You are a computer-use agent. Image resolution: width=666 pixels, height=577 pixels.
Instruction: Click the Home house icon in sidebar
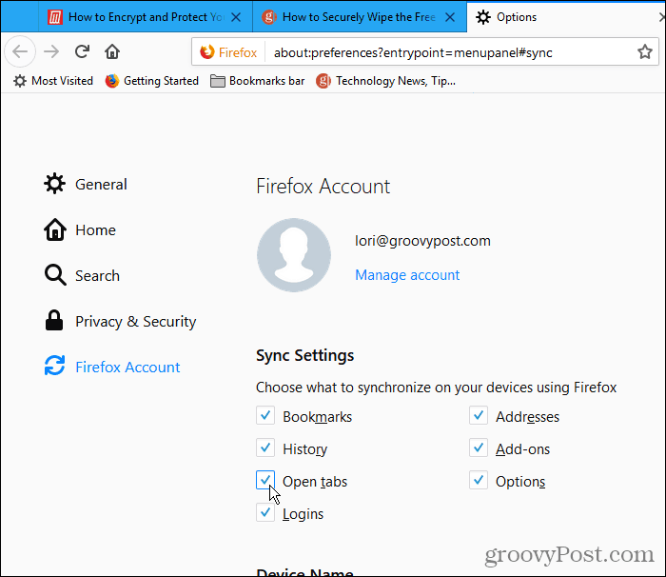click(x=55, y=229)
